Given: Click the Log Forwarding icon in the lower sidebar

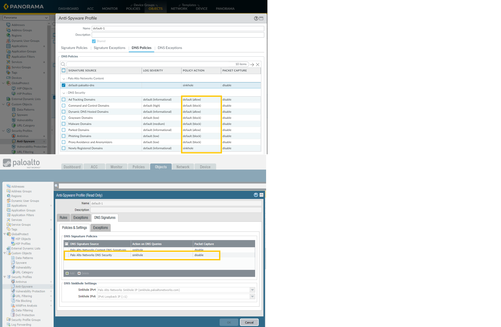Looking at the screenshot, I should (x=9, y=325).
